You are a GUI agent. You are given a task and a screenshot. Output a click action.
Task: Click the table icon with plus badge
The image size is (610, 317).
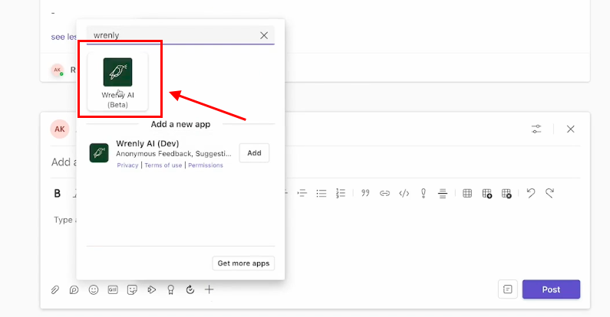tap(486, 193)
